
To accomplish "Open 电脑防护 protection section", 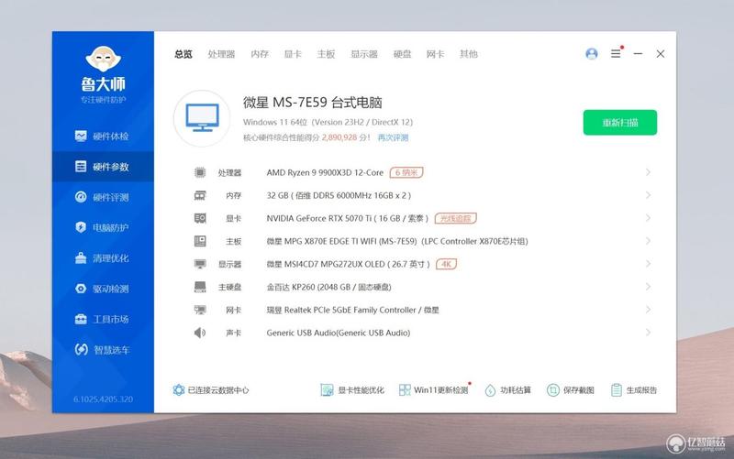I will pos(103,227).
